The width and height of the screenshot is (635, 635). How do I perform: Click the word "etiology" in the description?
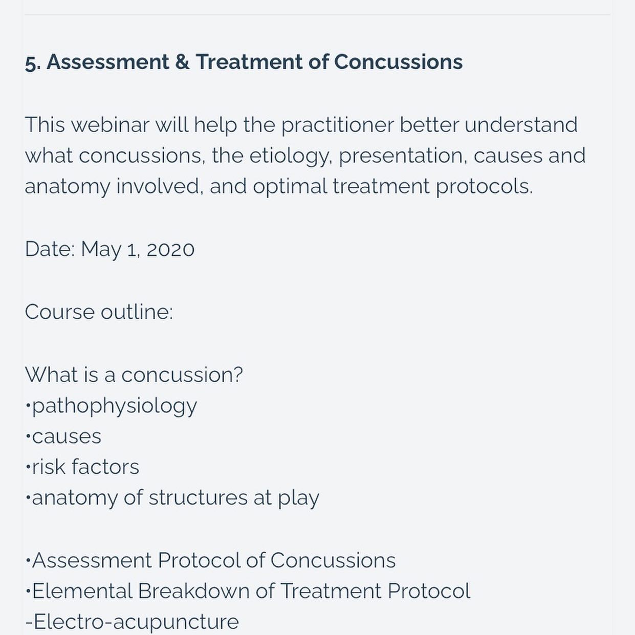pos(290,156)
